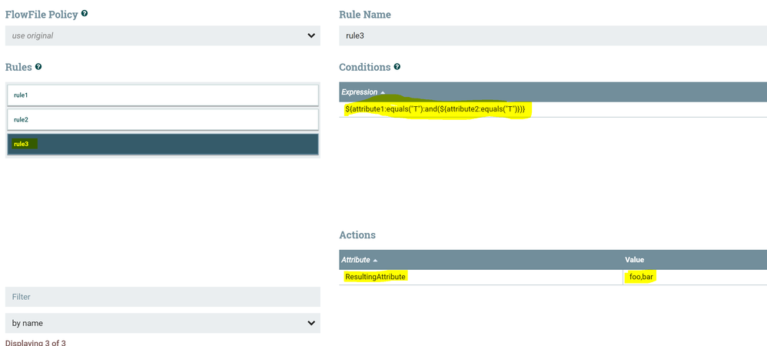The height and width of the screenshot is (346, 767).
Task: Click the "foo,bar" value cell
Action: click(641, 277)
